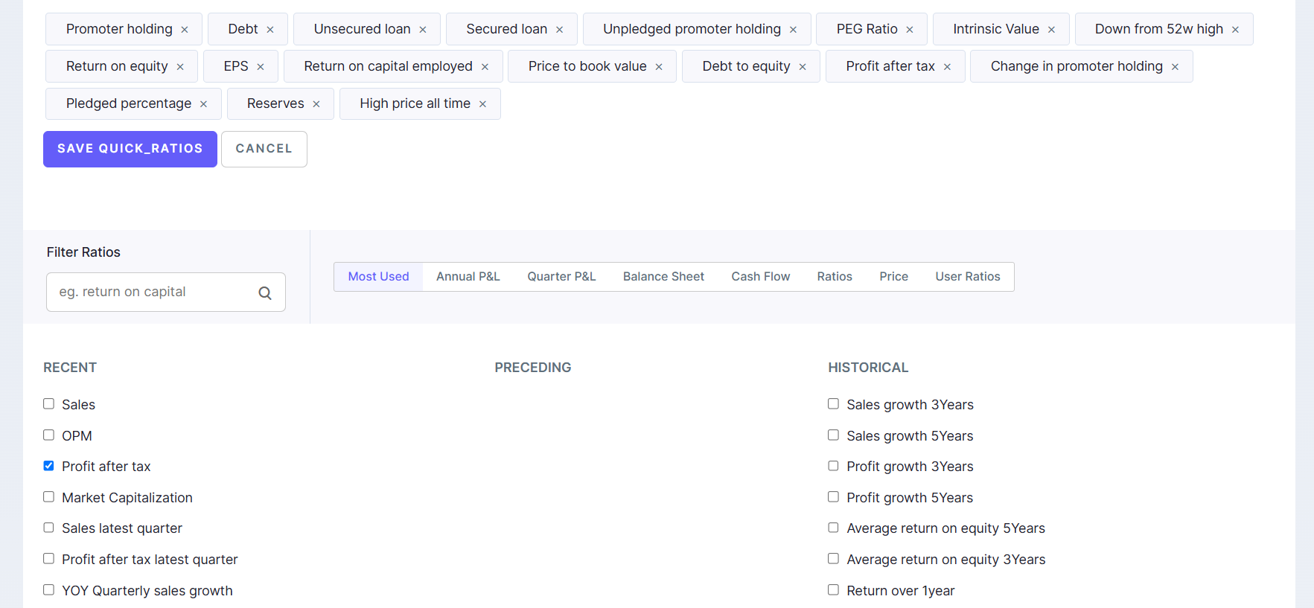Click the Save Quick_Ratios button
Screen dimensions: 1314x608
point(130,149)
